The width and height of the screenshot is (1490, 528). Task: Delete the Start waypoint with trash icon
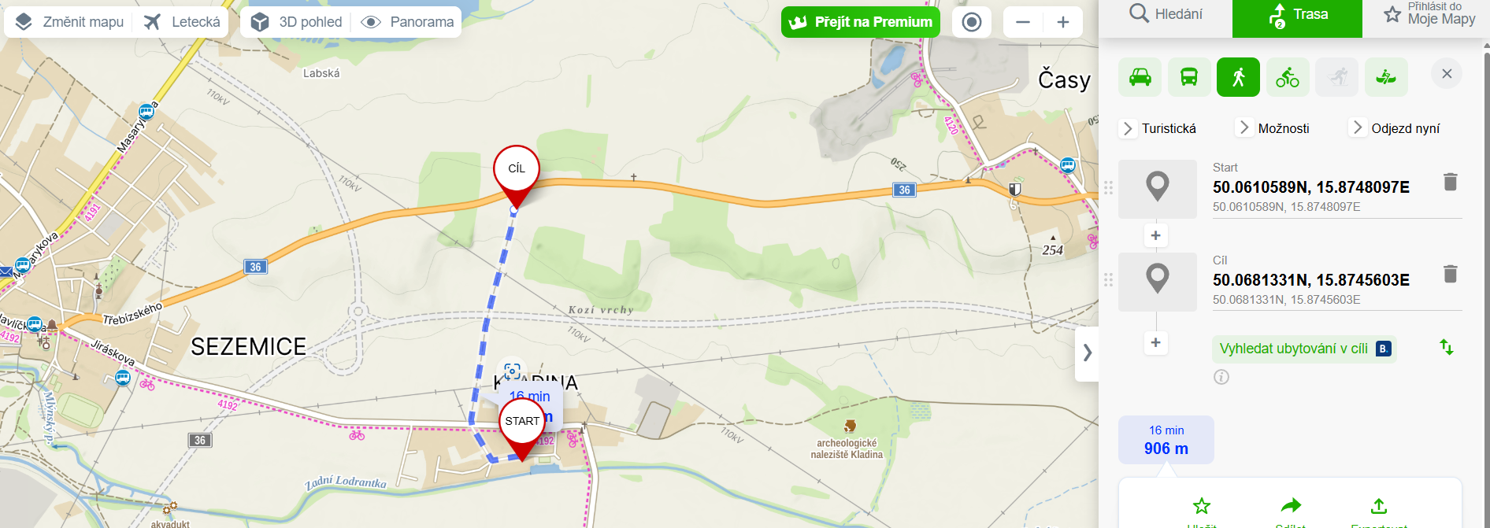pyautogui.click(x=1451, y=182)
